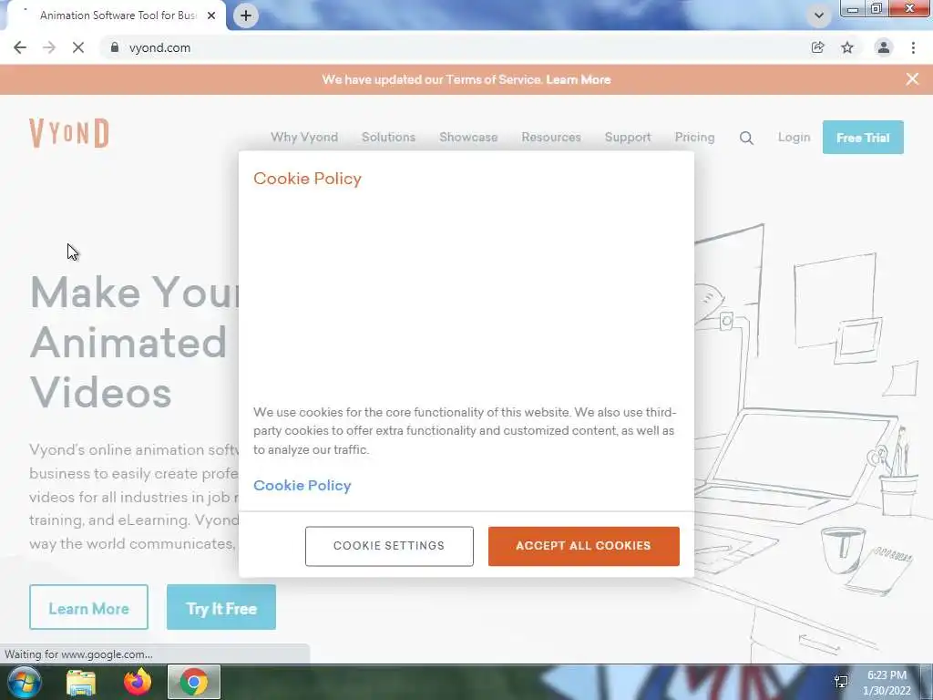Click the Vyond logo
The image size is (933, 700).
(x=69, y=133)
